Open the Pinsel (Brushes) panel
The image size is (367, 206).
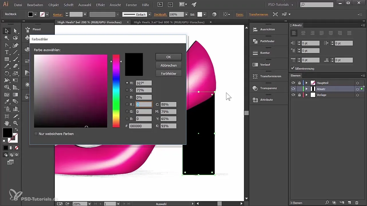(x=36, y=29)
